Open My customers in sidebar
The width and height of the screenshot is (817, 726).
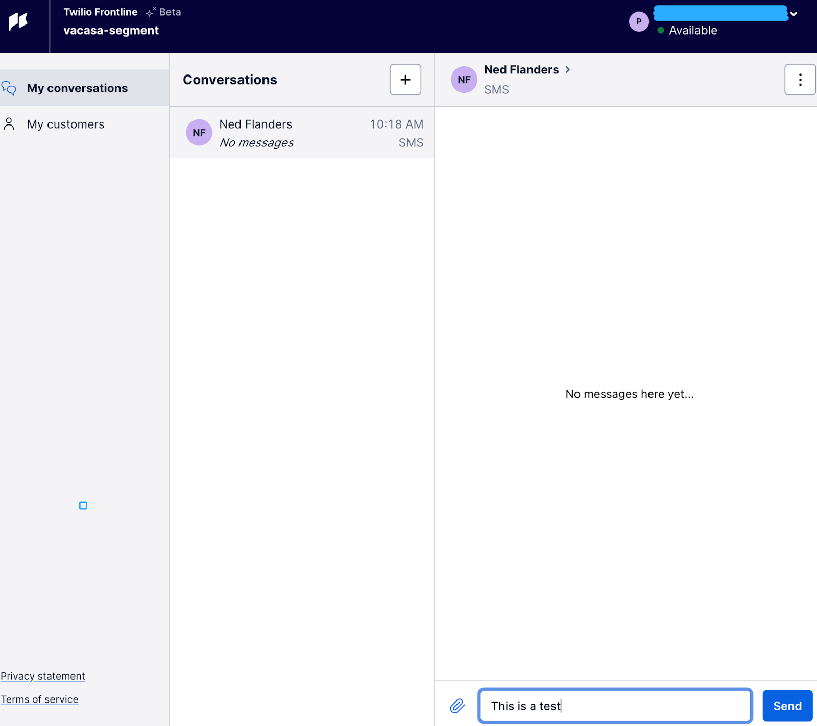tap(65, 124)
